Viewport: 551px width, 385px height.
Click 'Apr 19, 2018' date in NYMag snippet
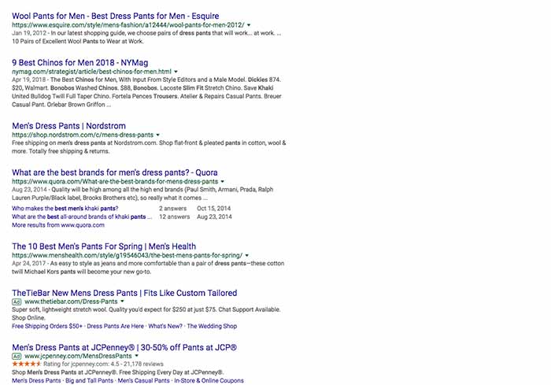pyautogui.click(x=29, y=80)
